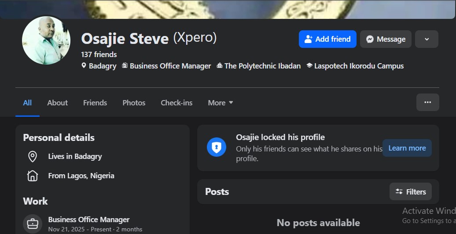Image resolution: width=456 pixels, height=234 pixels.
Task: Go to the Photos tab
Action: 134,103
